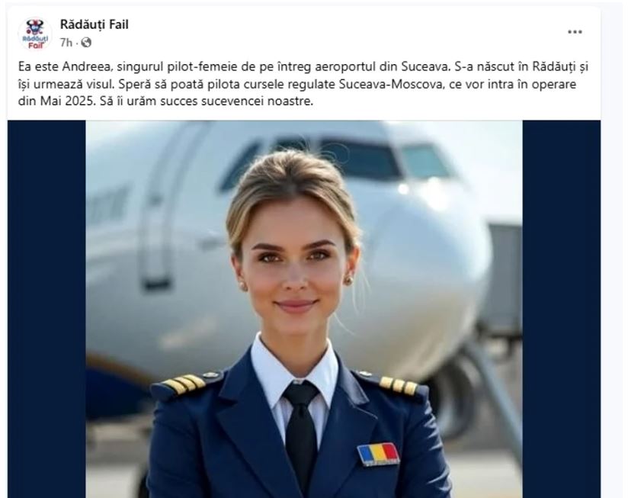Click the Rădăuți Fail page name
Image resolution: width=628 pixels, height=498 pixels.
94,24
